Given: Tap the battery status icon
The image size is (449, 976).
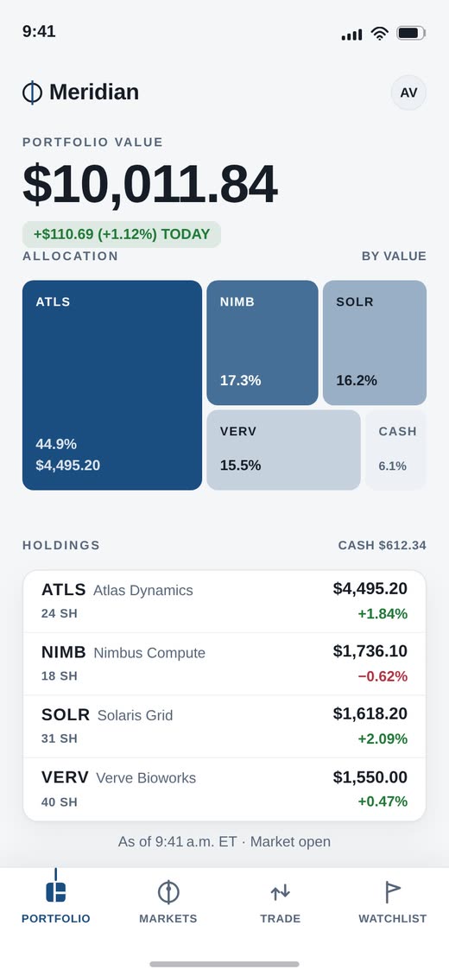Looking at the screenshot, I should (x=411, y=33).
